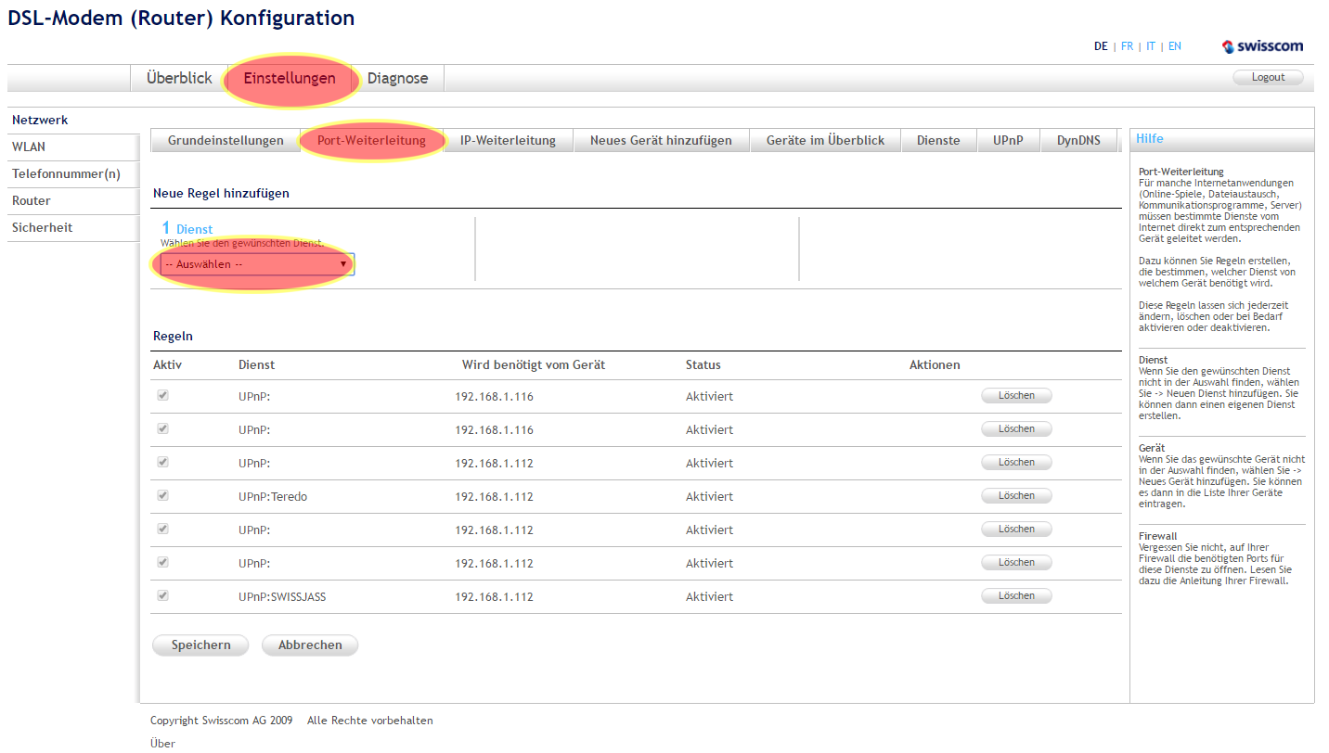The image size is (1329, 753).
Task: Open Sicherheit in the left sidebar
Action: 42,228
